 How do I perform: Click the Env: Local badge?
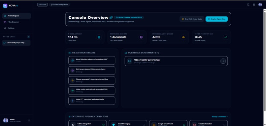tap(43, 5)
